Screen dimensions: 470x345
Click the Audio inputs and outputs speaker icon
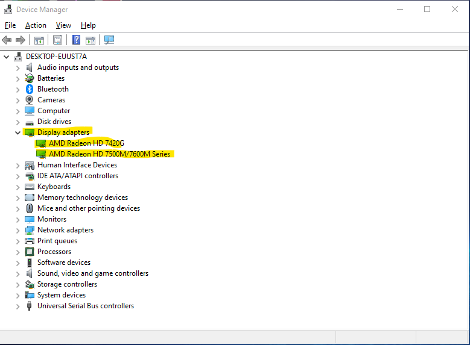tap(30, 67)
